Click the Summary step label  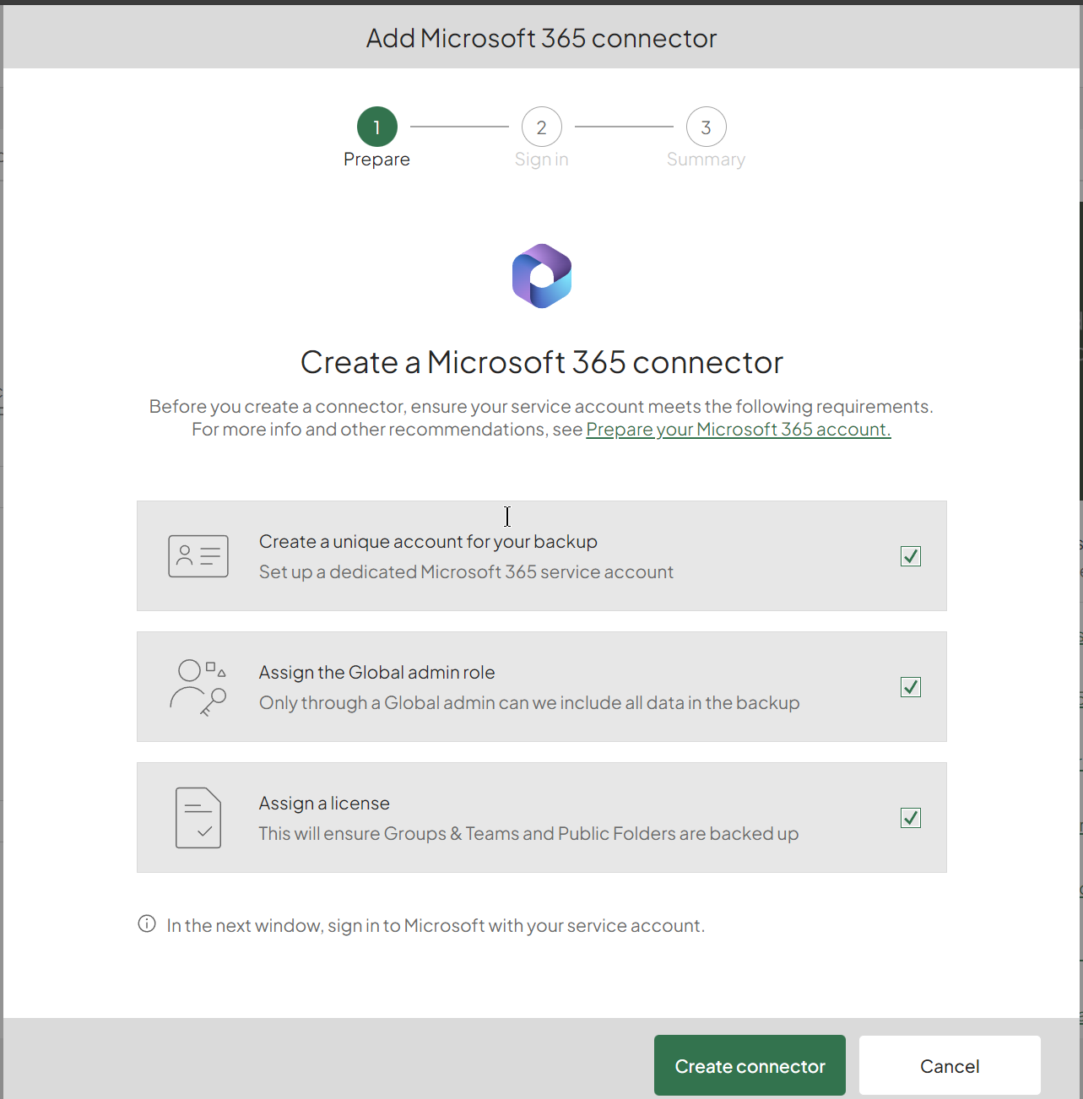(x=707, y=160)
